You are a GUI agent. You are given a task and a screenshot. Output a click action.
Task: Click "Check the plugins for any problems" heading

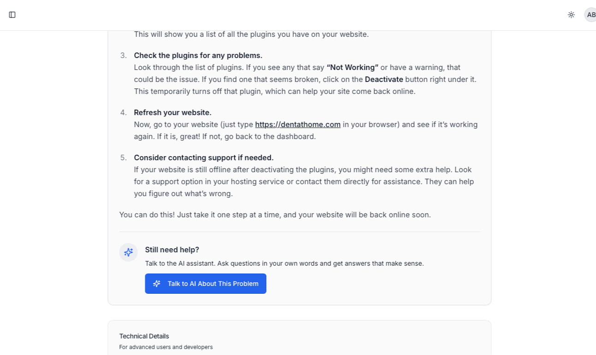198,55
